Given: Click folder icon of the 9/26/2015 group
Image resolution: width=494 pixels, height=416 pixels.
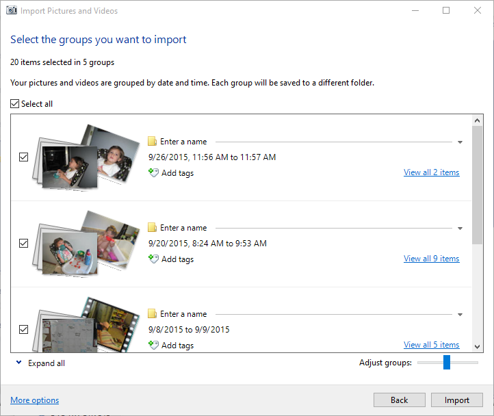Looking at the screenshot, I should point(152,141).
